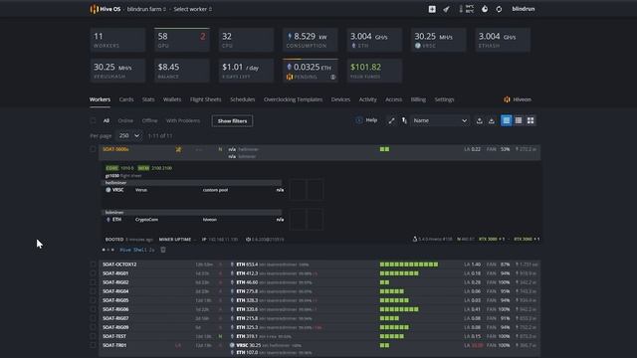Tick the SOAT-RIG05 worker checkbox
The width and height of the screenshot is (637, 358).
tap(93, 300)
